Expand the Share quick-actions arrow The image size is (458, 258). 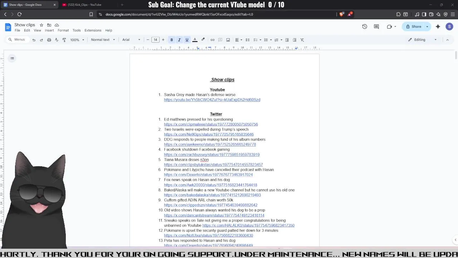427,27
